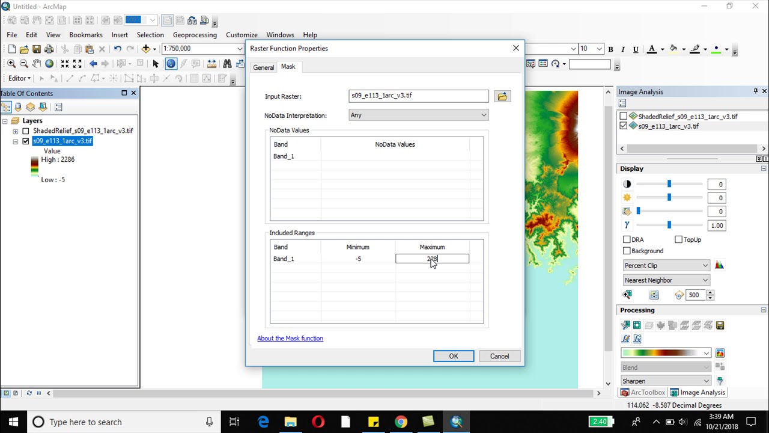Screen dimensions: 769x433
Task: Click List By Drawing Order icon
Action: coord(6,107)
